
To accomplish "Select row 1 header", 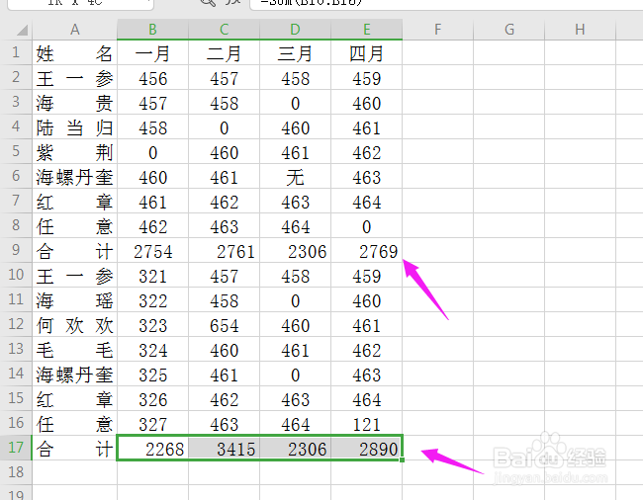I will 16,52.
